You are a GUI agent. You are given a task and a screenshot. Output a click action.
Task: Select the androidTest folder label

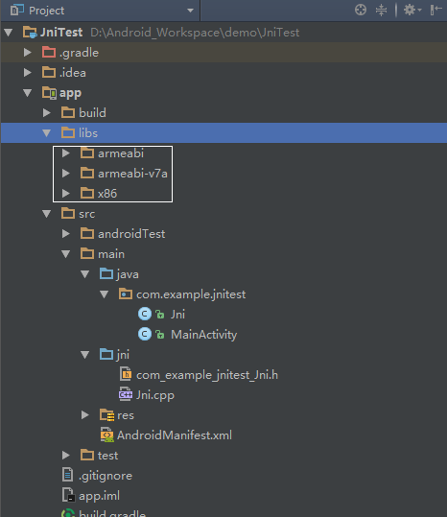(x=131, y=234)
